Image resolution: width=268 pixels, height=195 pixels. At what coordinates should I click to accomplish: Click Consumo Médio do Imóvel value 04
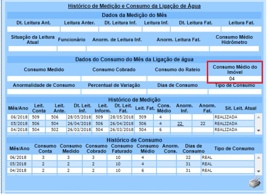(232, 79)
